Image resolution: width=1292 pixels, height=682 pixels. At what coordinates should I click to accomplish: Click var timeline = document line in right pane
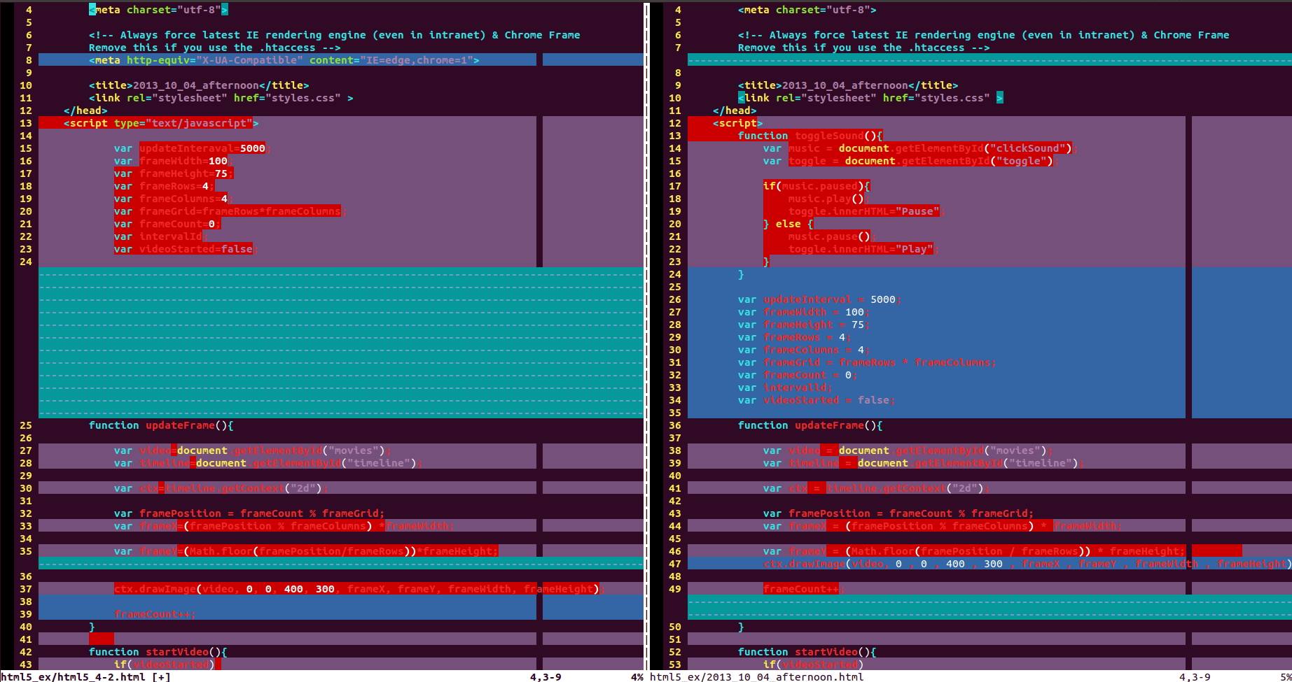[924, 463]
